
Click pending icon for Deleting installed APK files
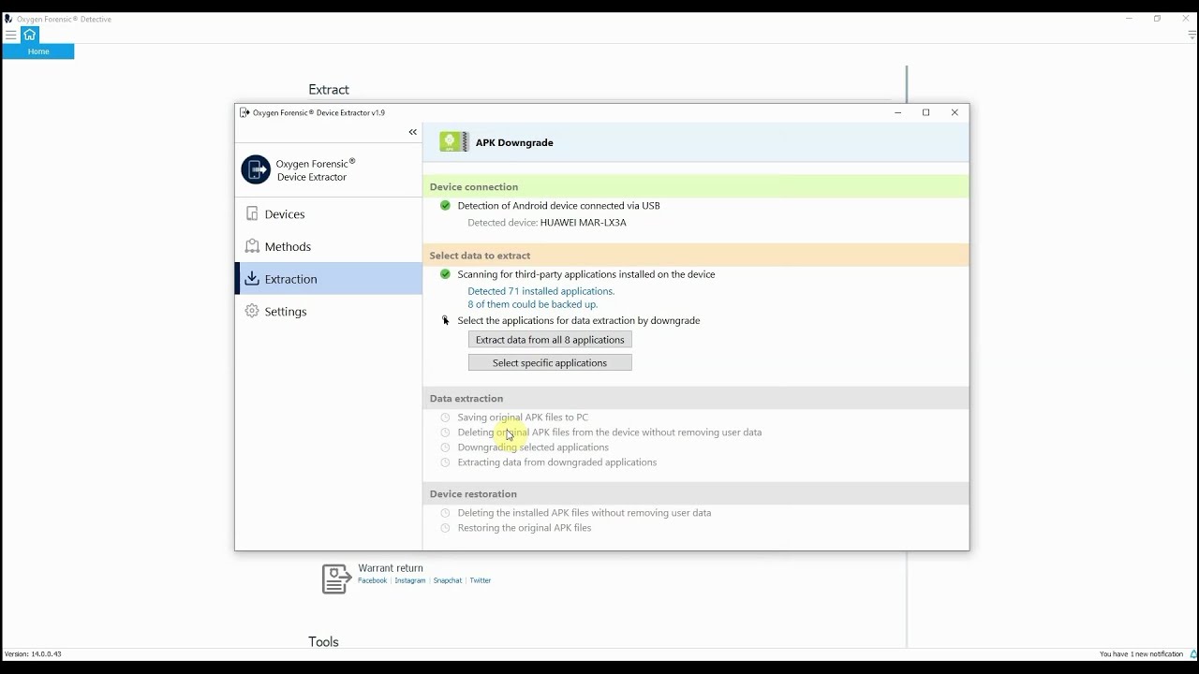coord(445,513)
